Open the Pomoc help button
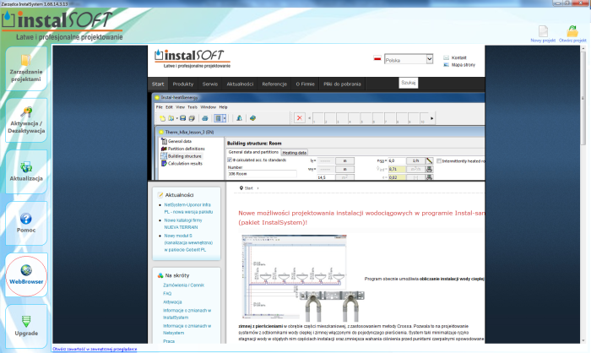This screenshot has width=591, height=353. click(x=26, y=223)
